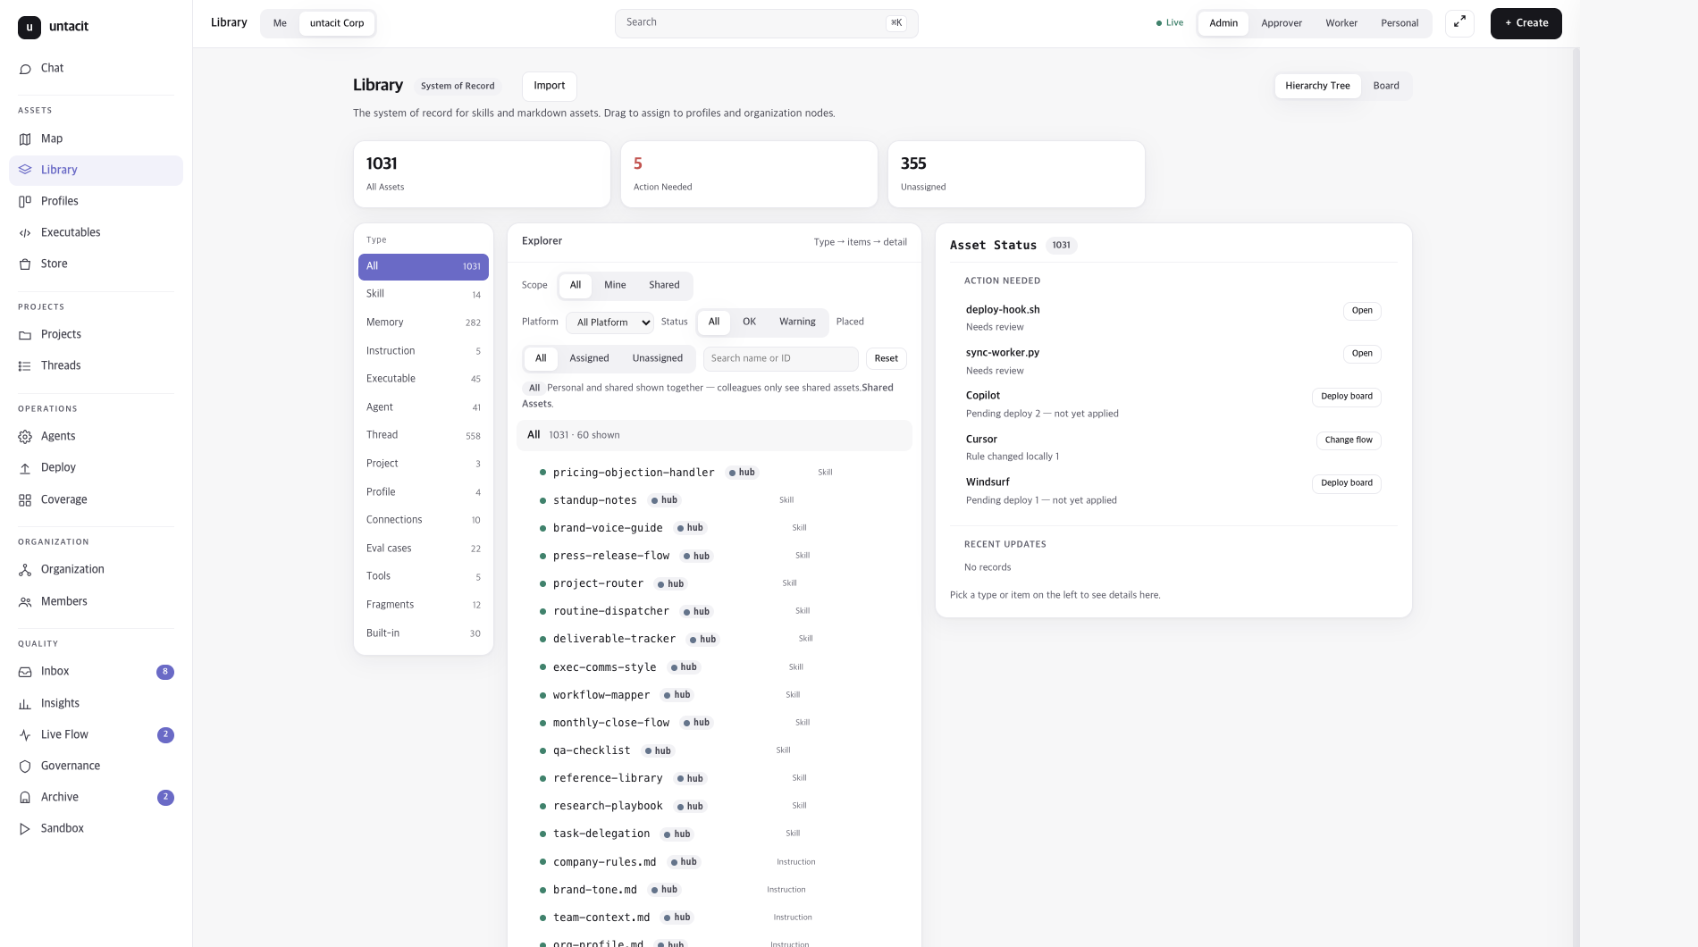
Task: Click the Import button
Action: tap(550, 86)
